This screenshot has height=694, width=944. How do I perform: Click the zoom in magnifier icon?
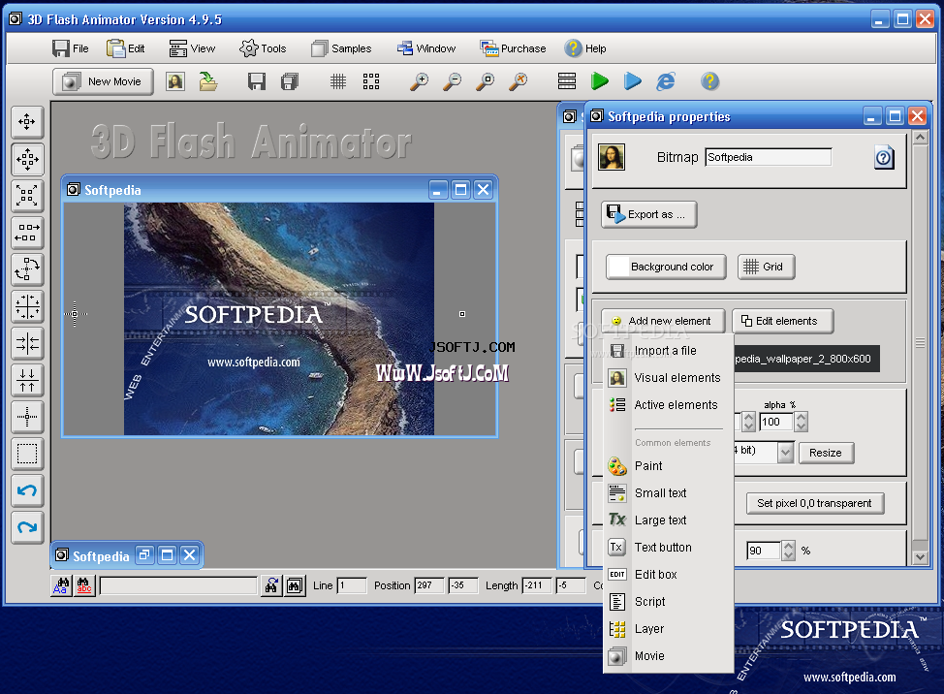tap(419, 81)
